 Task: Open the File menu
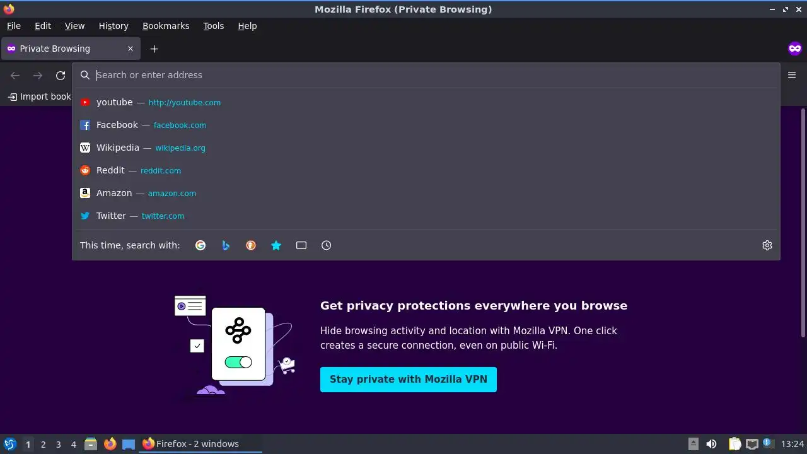tap(14, 26)
